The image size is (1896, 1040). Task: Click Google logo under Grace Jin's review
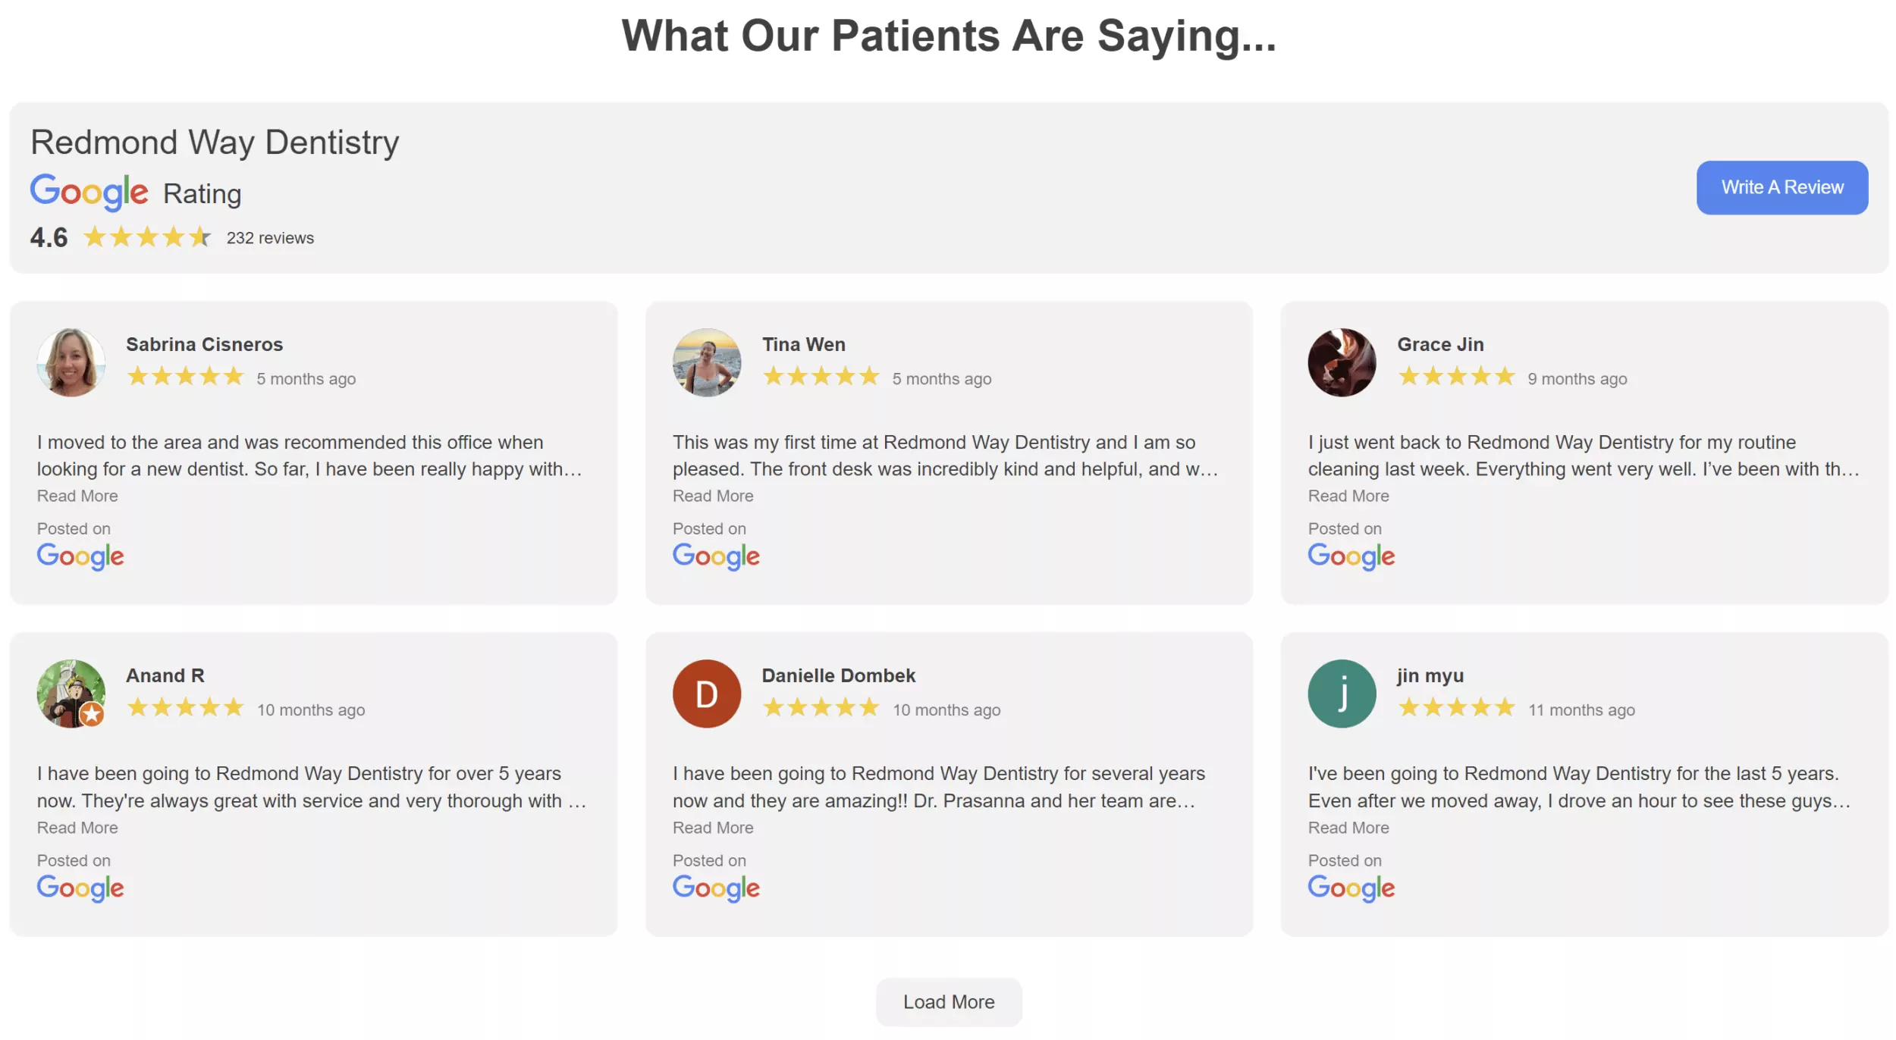pos(1351,556)
